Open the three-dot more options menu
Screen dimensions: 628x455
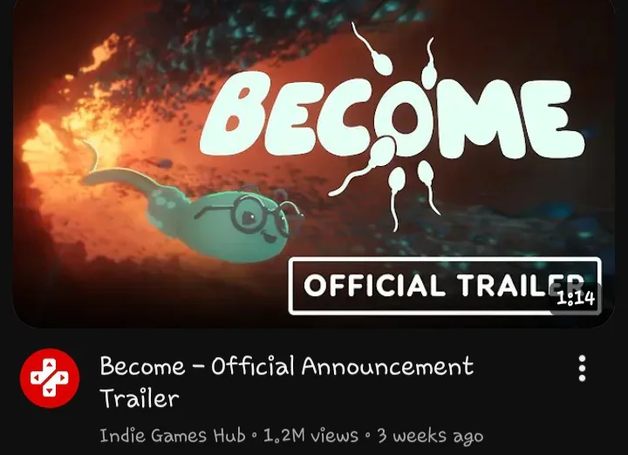582,368
